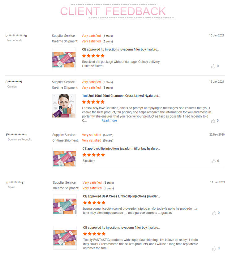The image size is (232, 258).
Task: Click star rating on "Totally FANTASTIC" review
Action: [94, 234]
